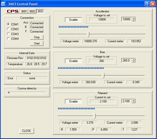
Task: Switch to the 3602 tab
Action: pyautogui.click(x=32, y=11)
